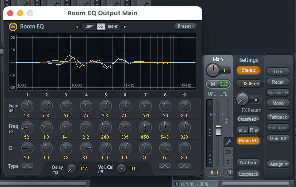Click the band 2 Gain knob
Screen dimensions: 296x187
click(x=47, y=106)
